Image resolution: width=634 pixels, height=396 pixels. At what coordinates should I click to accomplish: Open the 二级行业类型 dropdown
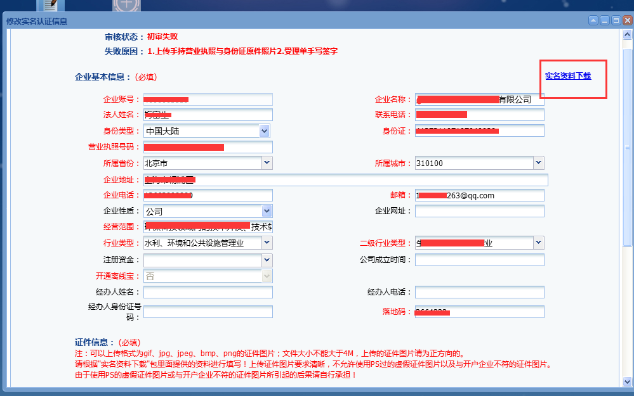538,243
